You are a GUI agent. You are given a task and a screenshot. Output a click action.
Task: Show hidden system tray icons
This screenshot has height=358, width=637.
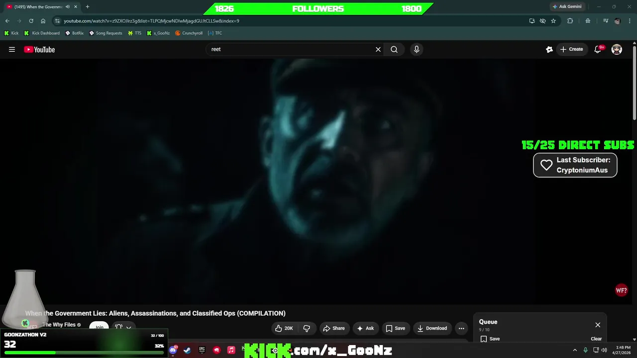click(x=575, y=350)
